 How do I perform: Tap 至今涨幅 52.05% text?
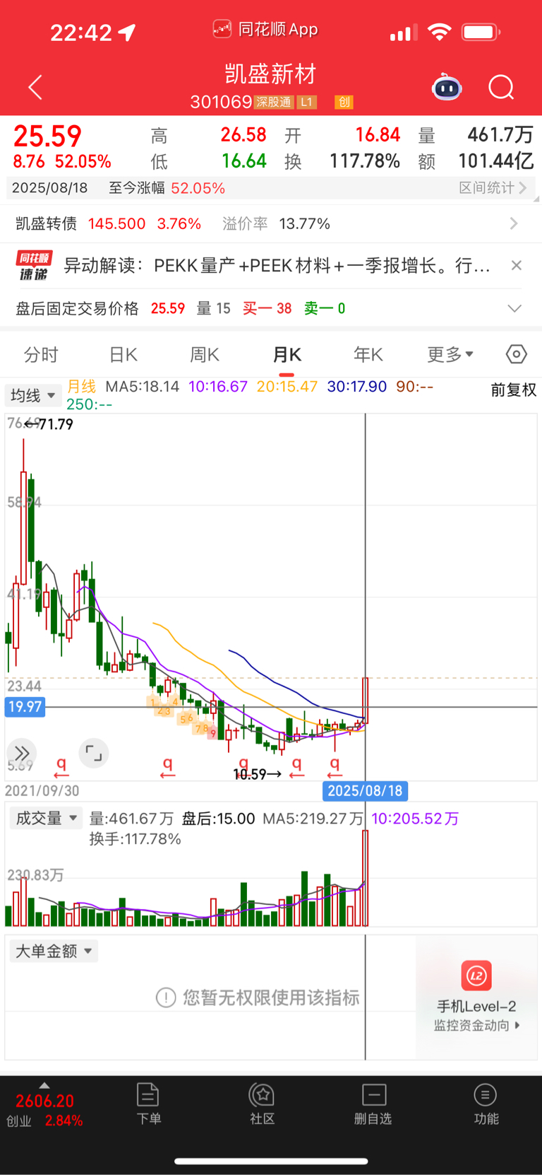(167, 188)
